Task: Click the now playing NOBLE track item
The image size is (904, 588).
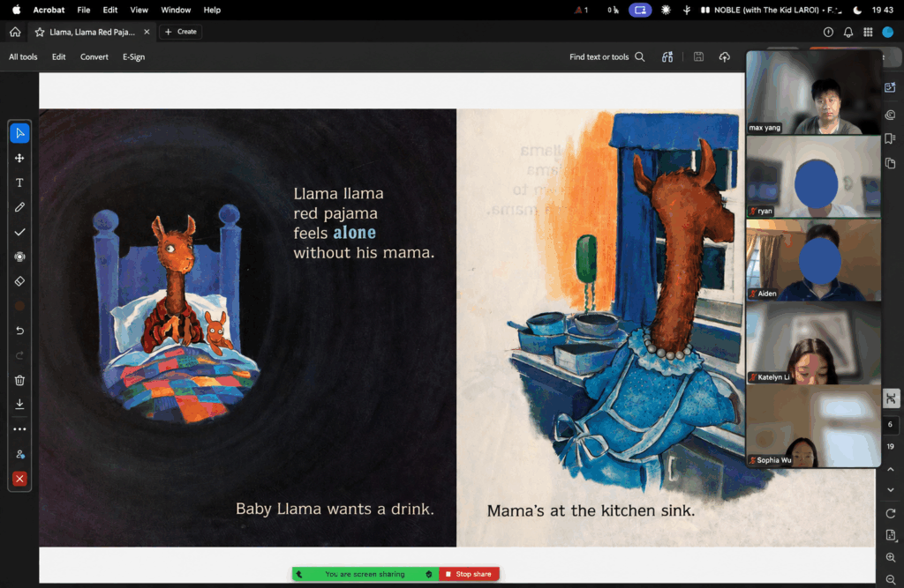Action: [772, 10]
